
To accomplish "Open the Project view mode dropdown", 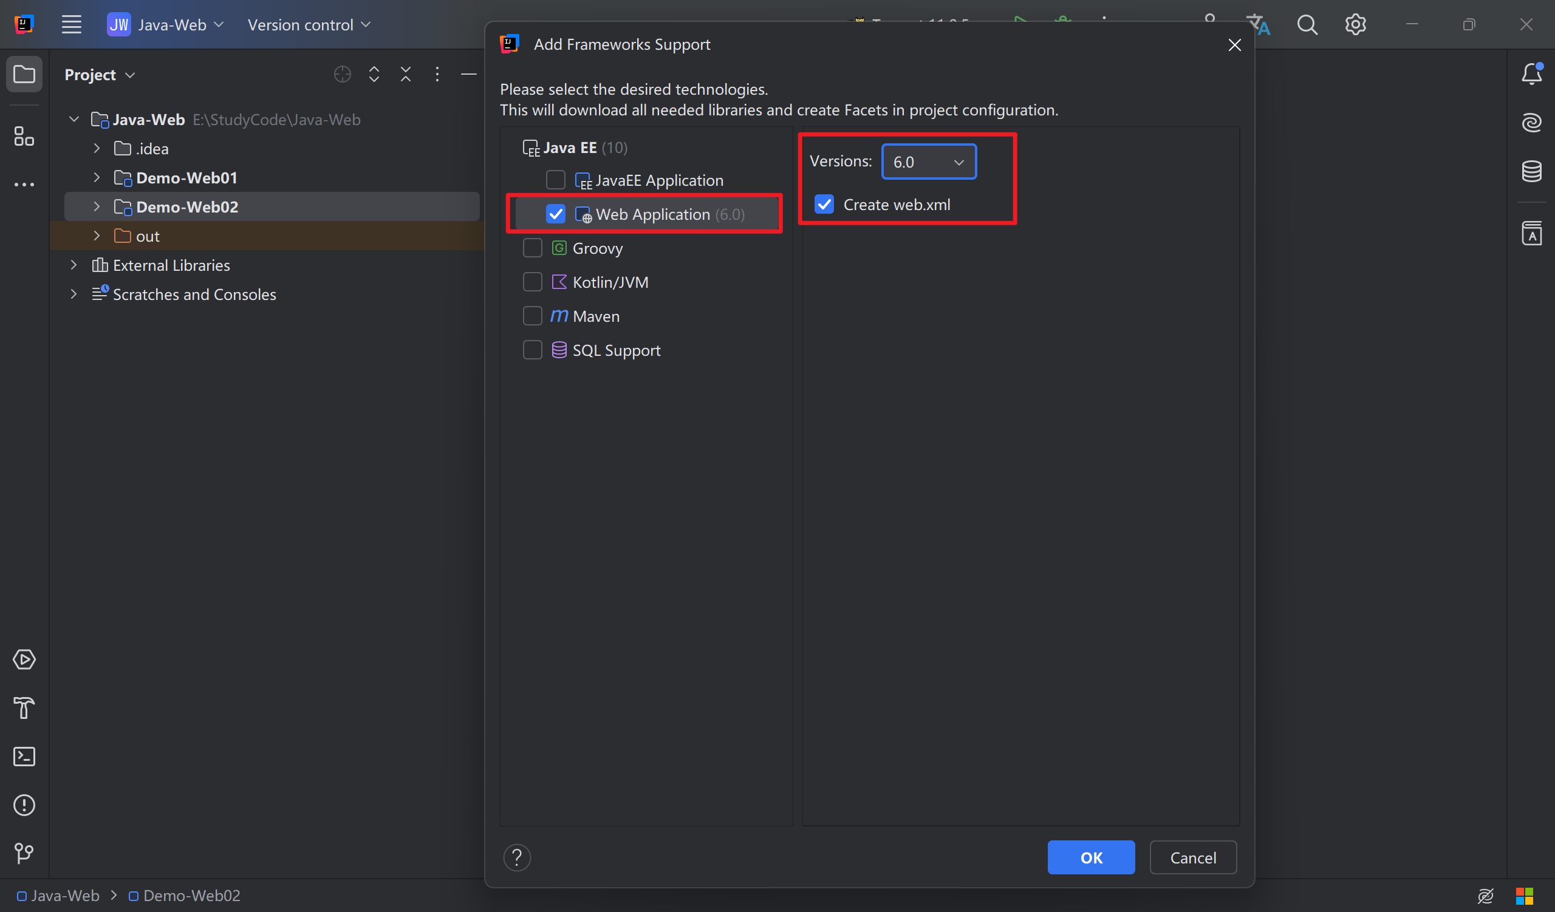I will click(100, 75).
